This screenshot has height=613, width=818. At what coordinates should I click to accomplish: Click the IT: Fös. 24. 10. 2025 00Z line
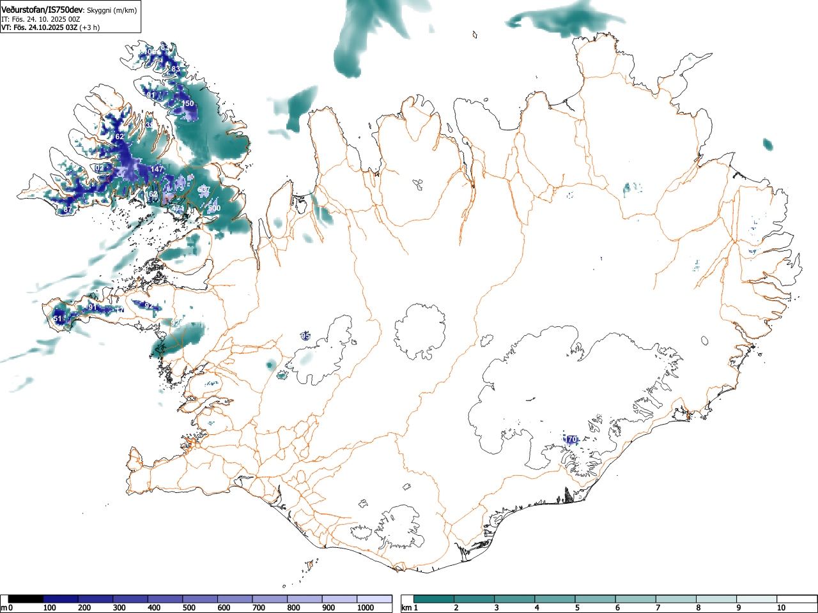[x=40, y=19]
